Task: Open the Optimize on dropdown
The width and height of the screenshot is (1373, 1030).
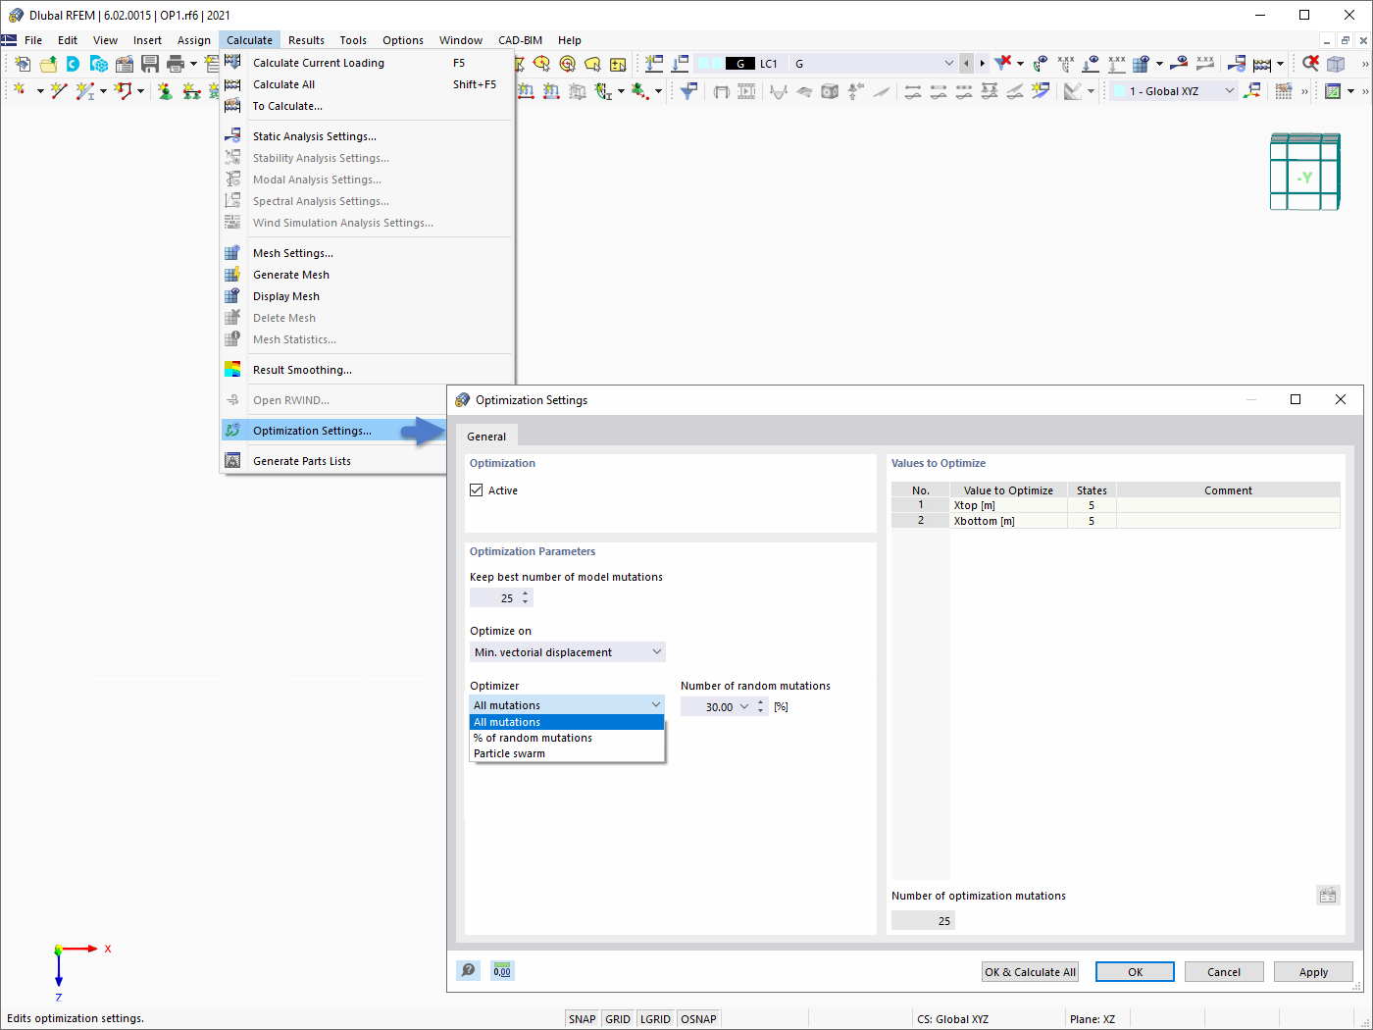Action: 568,652
